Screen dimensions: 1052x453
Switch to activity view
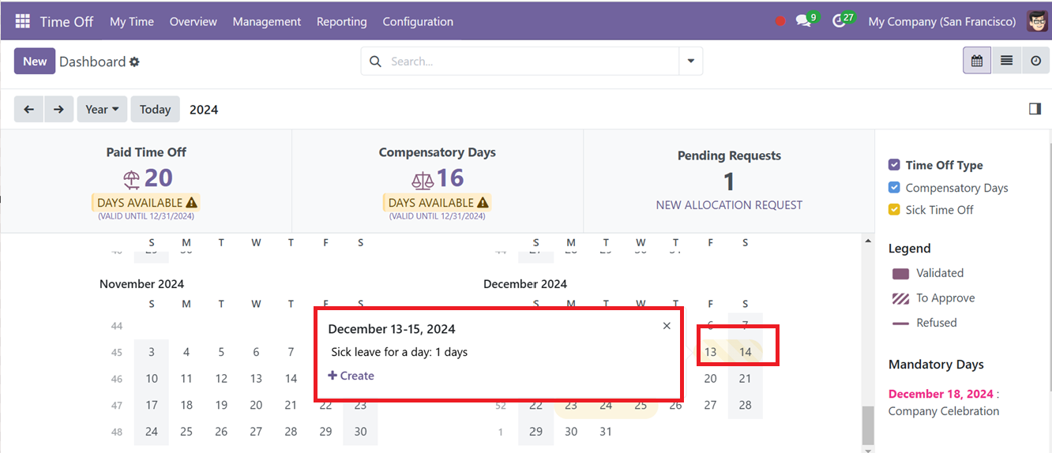1035,61
